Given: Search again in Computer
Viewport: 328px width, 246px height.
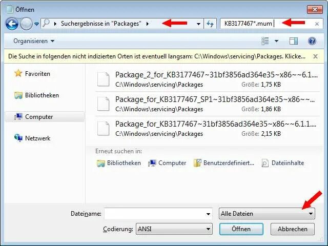Looking at the screenshot, I should click(x=167, y=163).
